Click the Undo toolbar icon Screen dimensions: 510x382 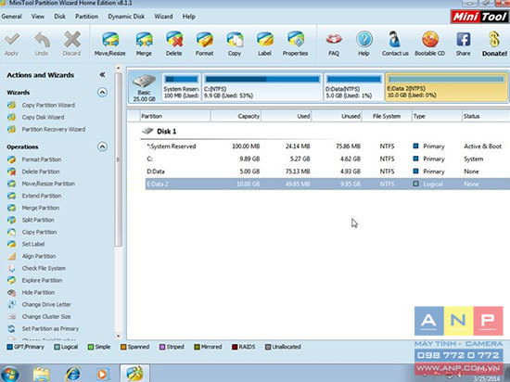(42, 40)
